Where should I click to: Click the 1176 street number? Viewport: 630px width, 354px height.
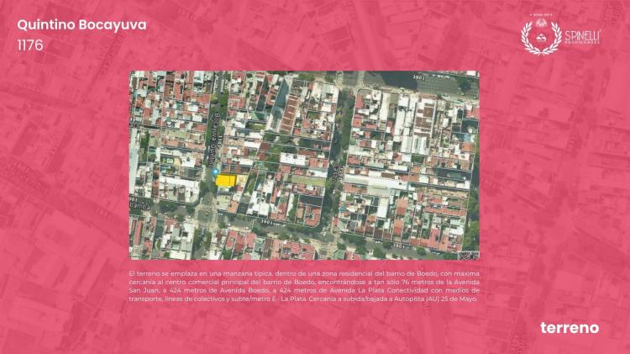tap(29, 45)
